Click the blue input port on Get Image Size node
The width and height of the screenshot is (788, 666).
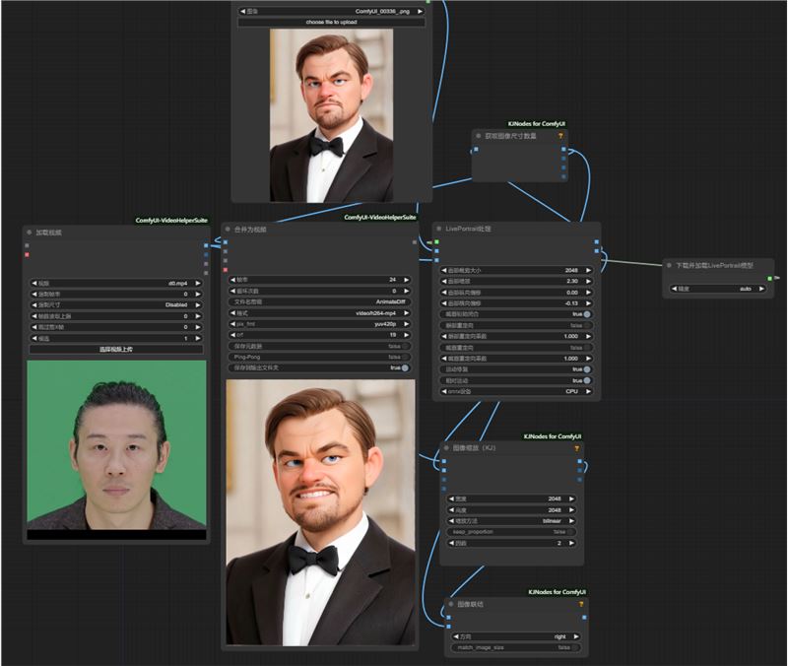[x=476, y=150]
